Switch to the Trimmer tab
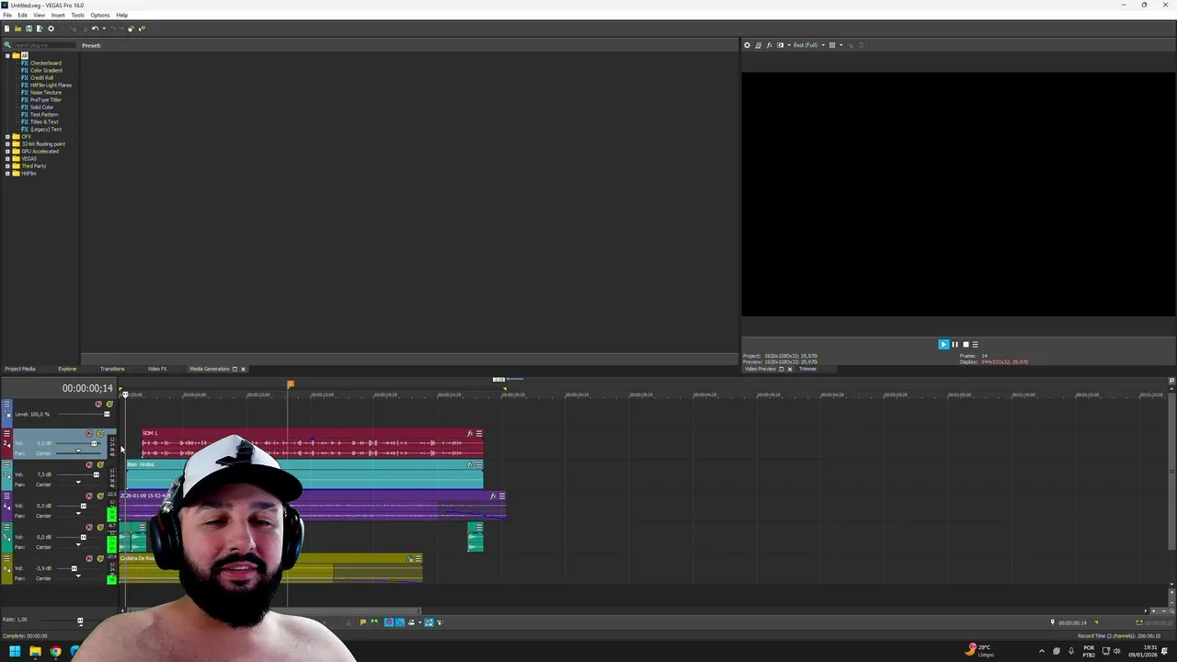This screenshot has height=662, width=1177. click(x=807, y=369)
